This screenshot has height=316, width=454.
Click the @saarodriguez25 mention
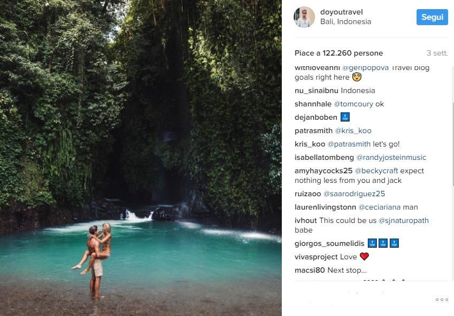(354, 194)
